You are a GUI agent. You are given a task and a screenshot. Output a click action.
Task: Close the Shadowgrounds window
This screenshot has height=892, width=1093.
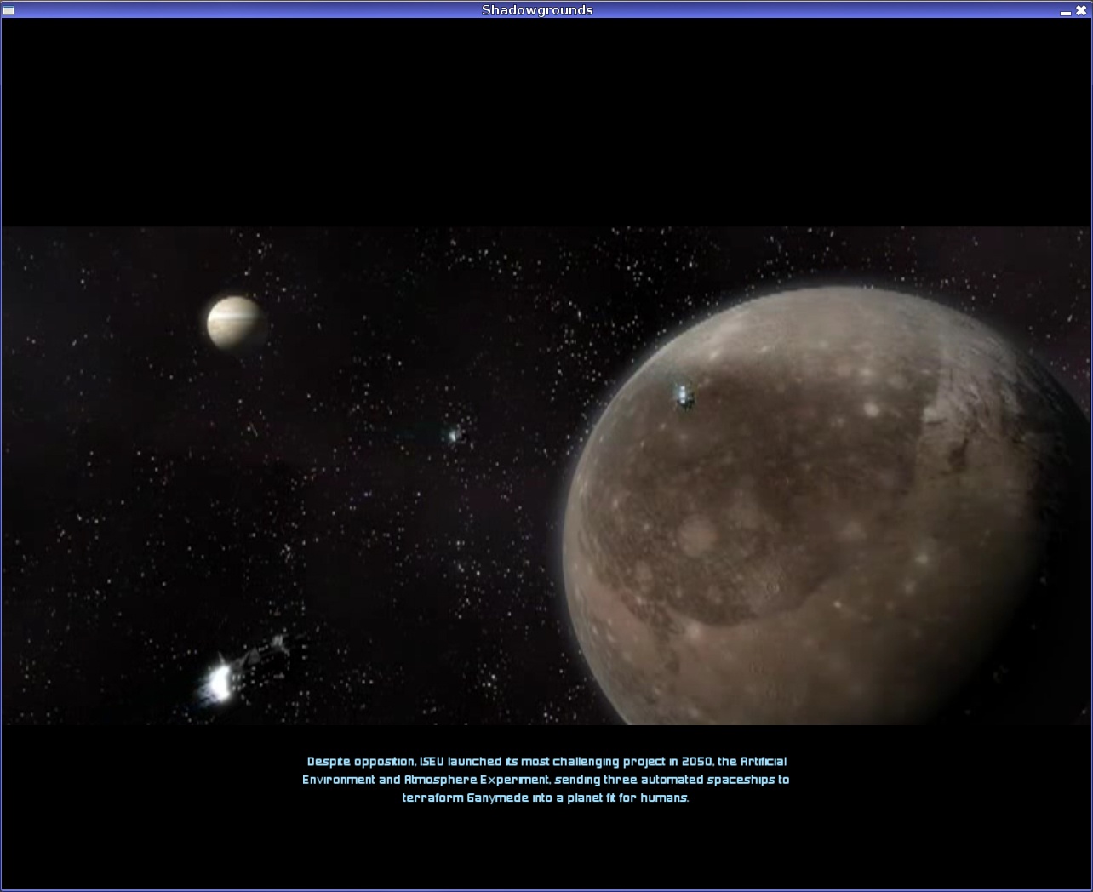(1081, 10)
